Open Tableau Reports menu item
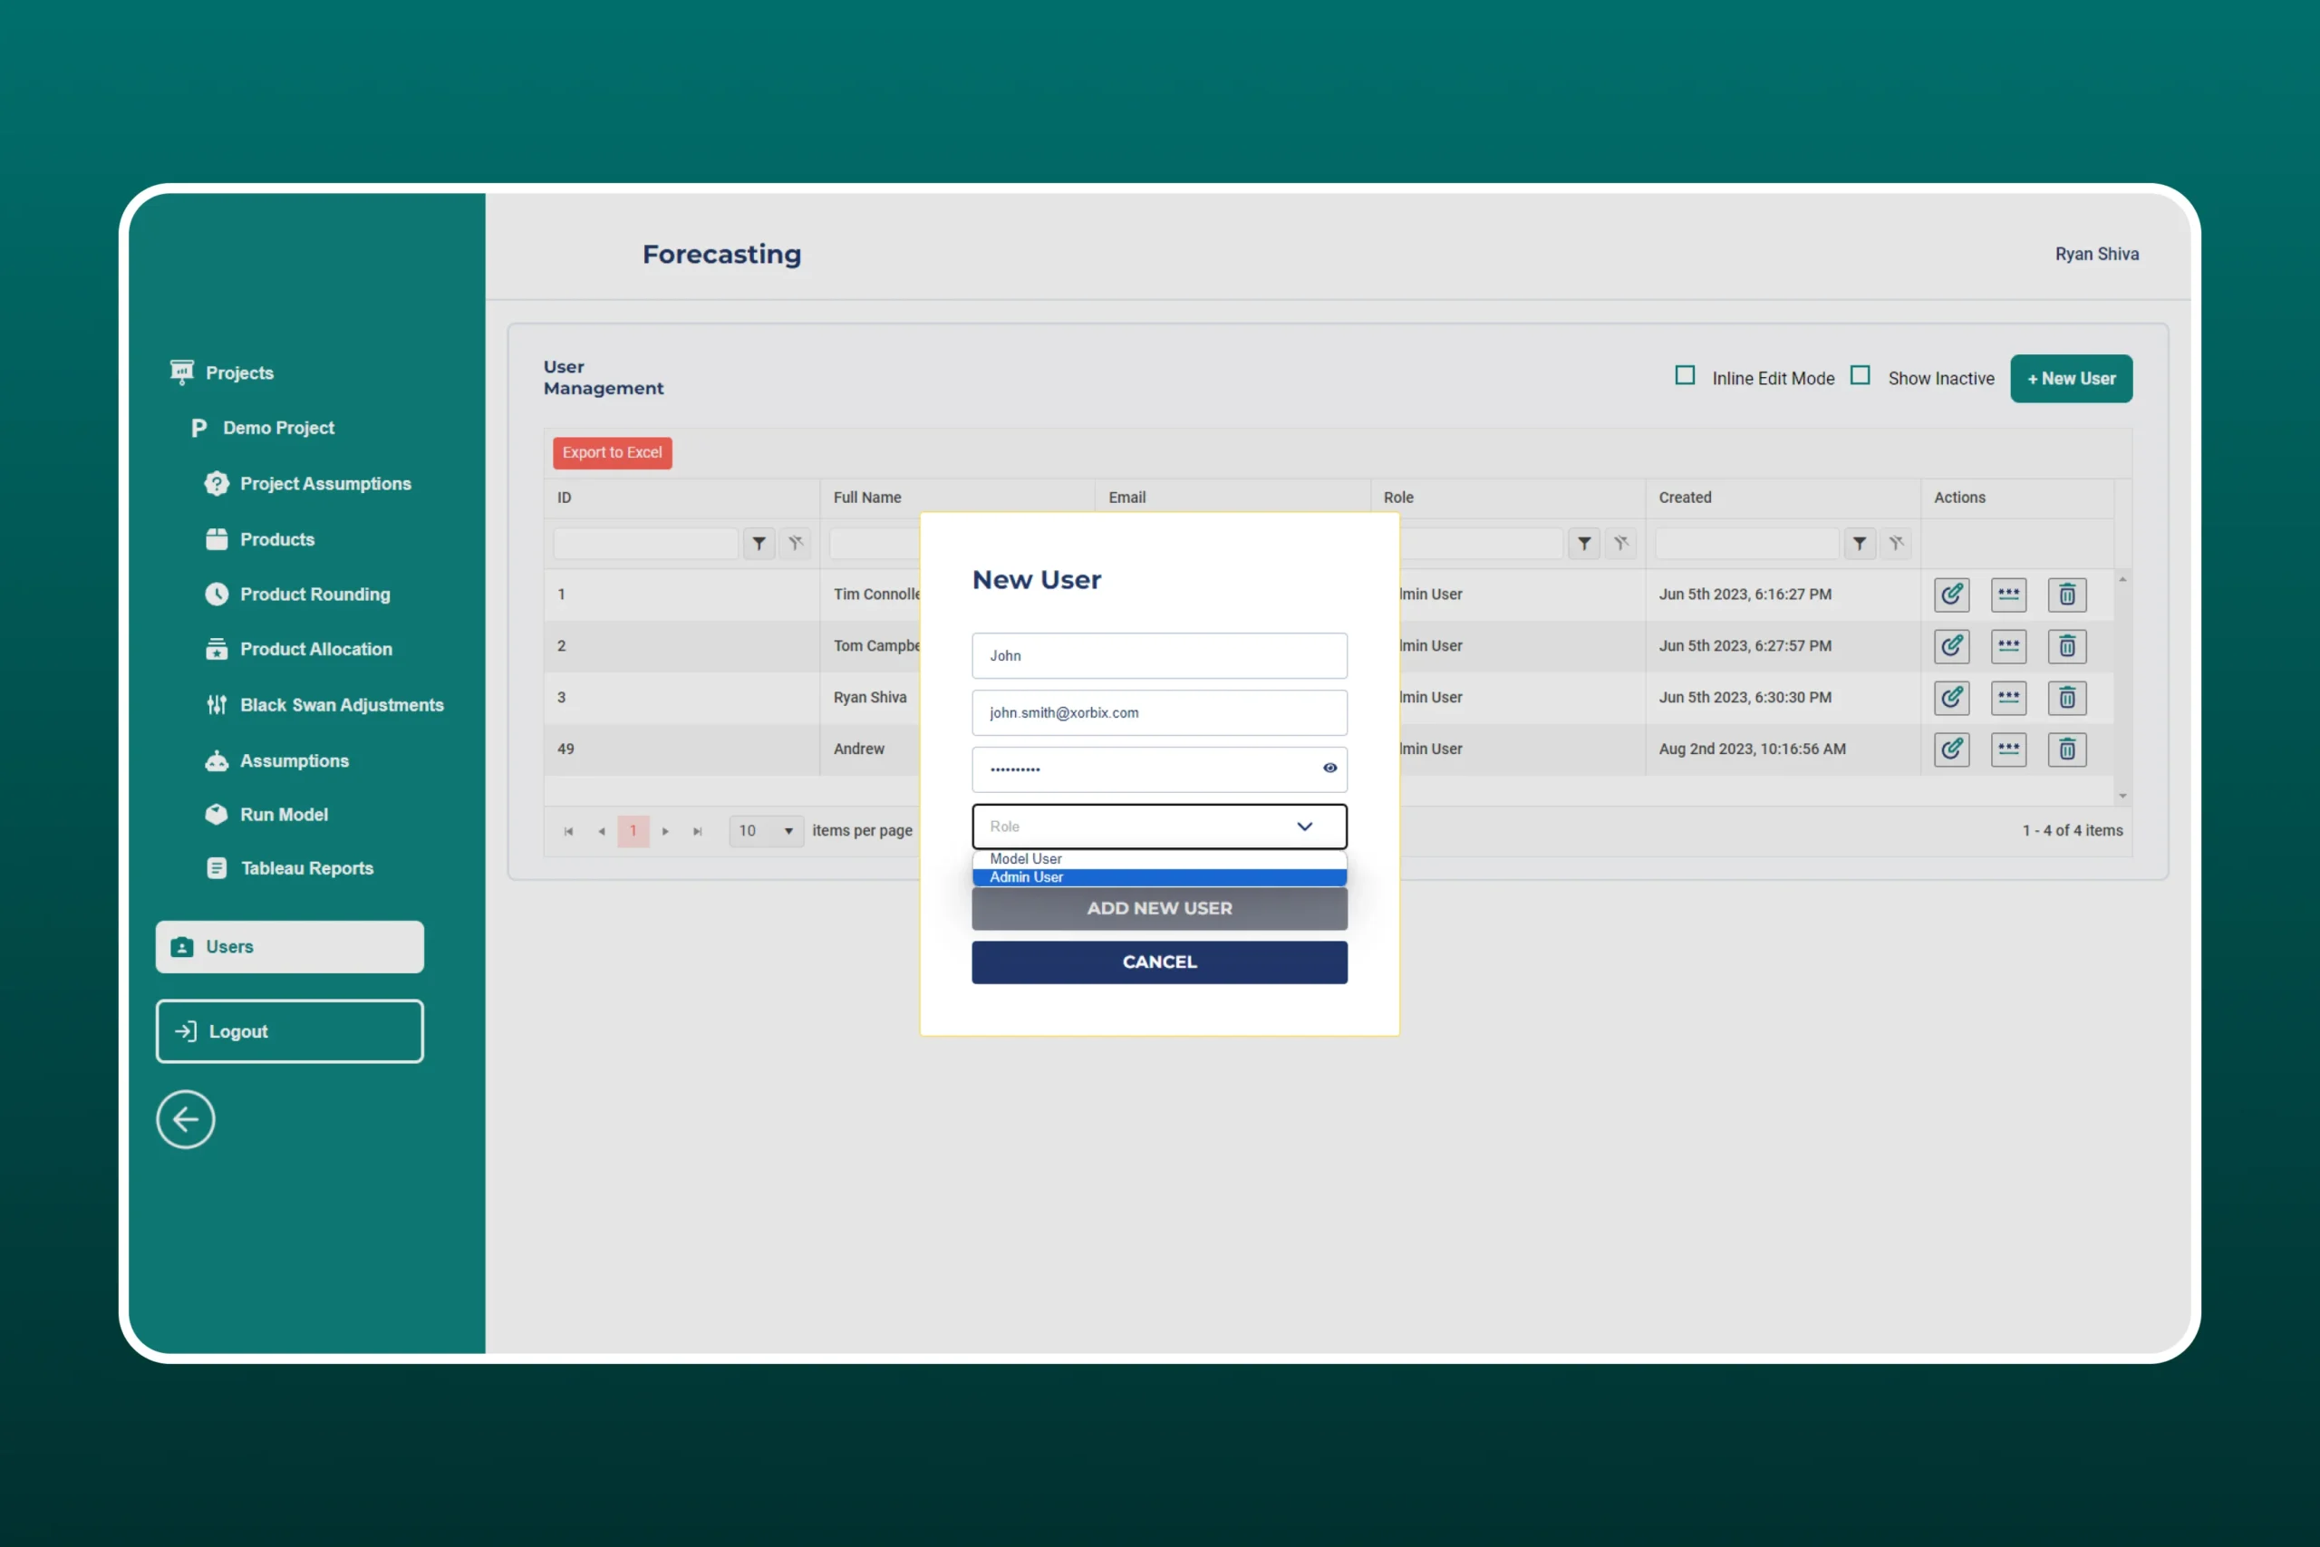The image size is (2320, 1547). point(307,868)
